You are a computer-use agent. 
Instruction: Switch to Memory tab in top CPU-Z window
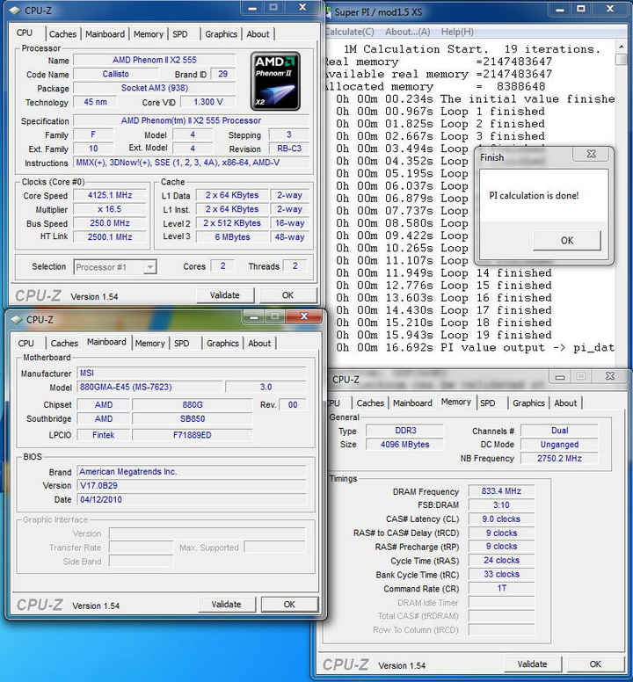[x=149, y=34]
